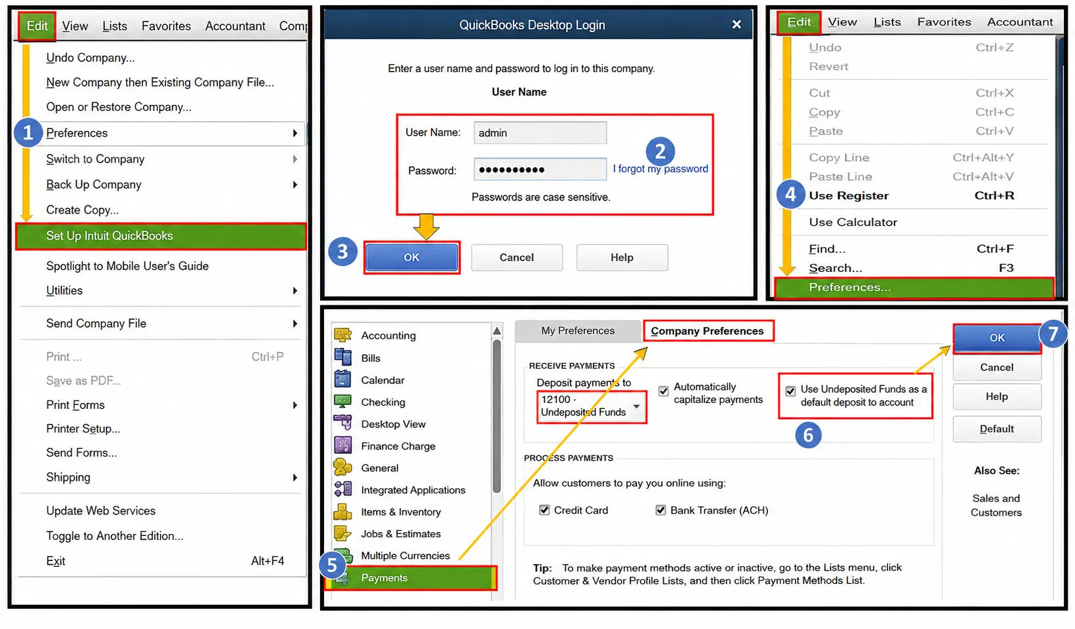This screenshot has height=629, width=1075.
Task: Click the Accounting preferences icon
Action: [343, 335]
